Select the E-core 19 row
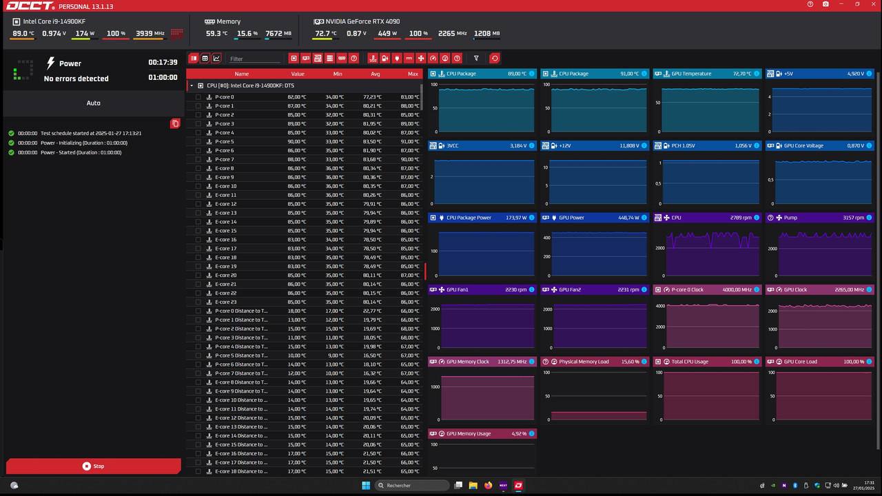 pos(304,267)
